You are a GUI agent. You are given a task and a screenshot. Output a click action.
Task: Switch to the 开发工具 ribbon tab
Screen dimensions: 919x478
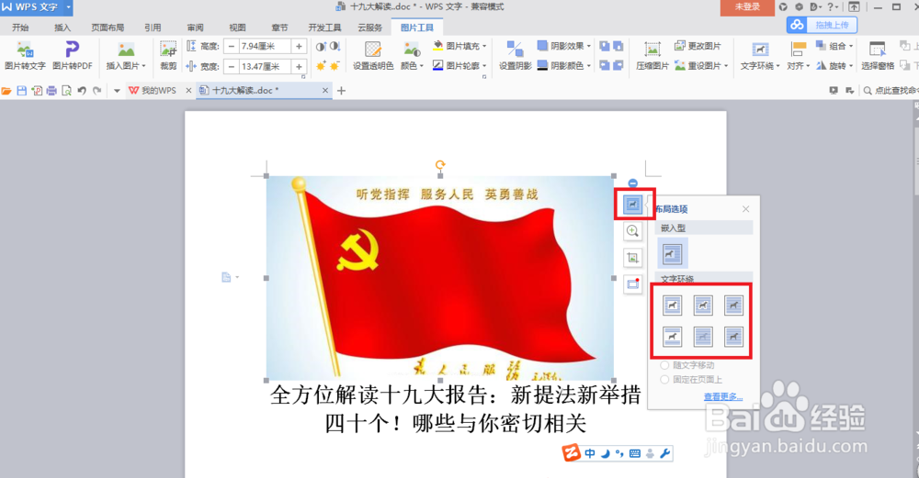tap(324, 28)
